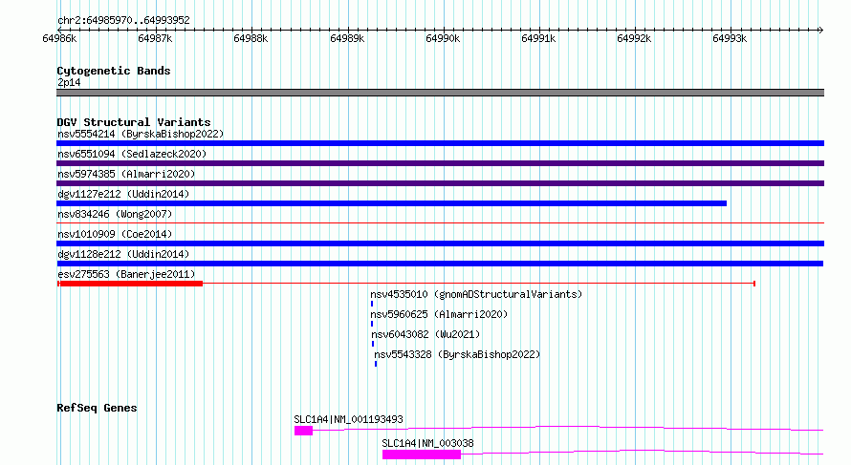Select the blue bar under dgv1128e212

tap(440, 264)
